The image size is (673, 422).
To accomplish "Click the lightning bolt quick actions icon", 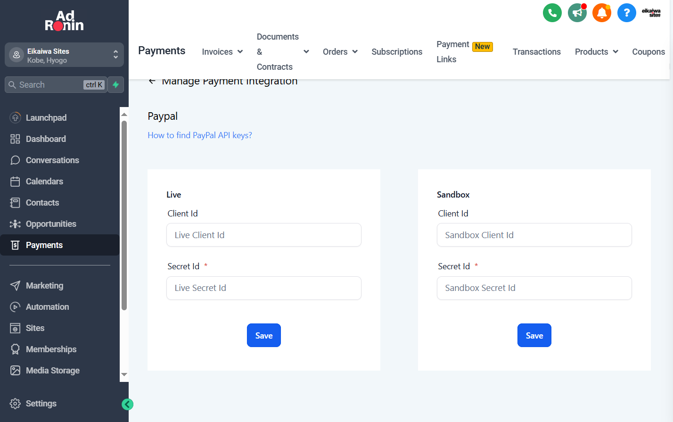I will click(x=115, y=85).
